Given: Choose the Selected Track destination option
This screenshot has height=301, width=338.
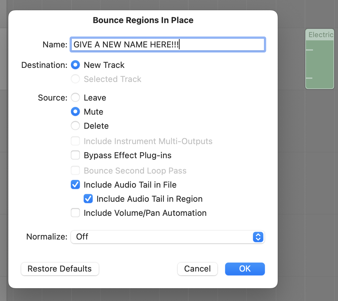Looking at the screenshot, I should point(75,79).
